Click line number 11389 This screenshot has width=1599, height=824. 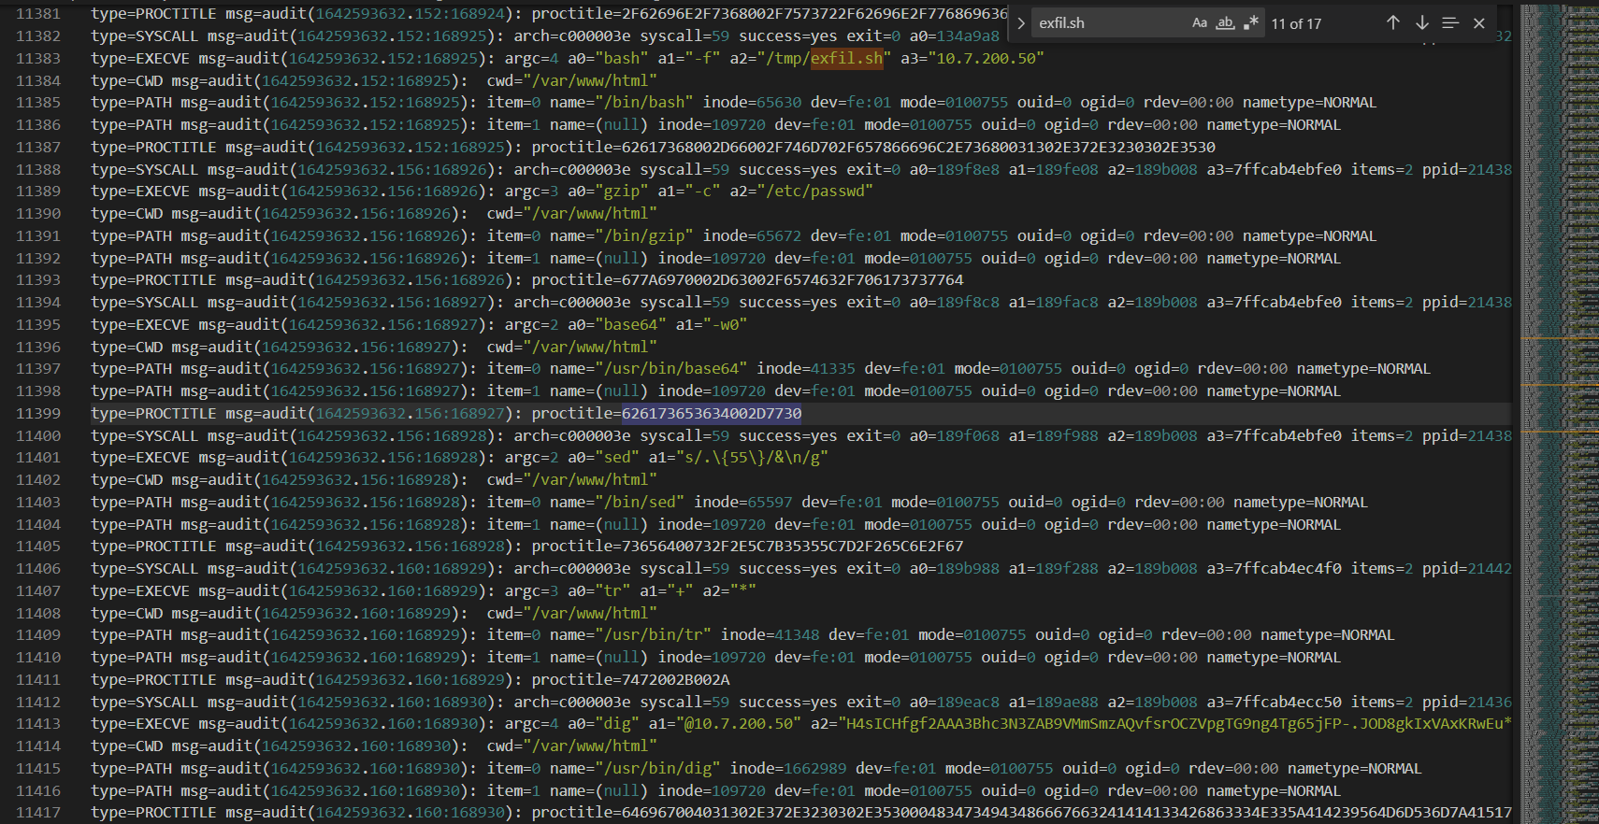(38, 192)
